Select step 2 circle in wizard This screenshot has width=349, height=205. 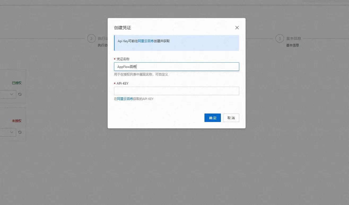click(x=91, y=38)
